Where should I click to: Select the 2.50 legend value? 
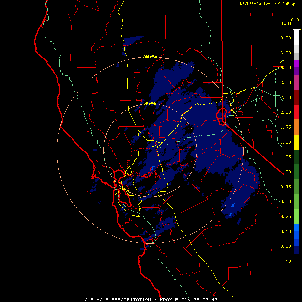286,97
